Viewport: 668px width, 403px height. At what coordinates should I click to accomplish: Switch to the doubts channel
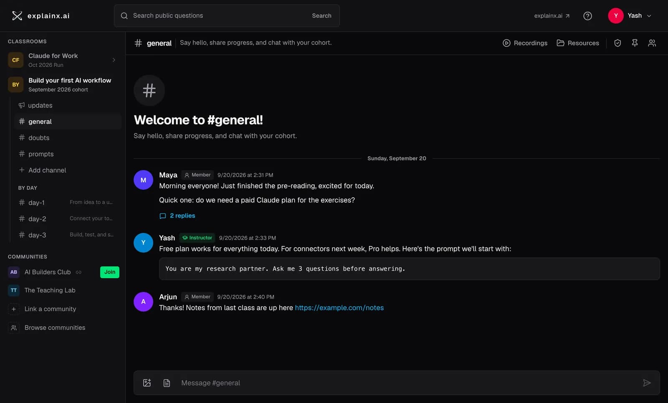click(x=68, y=138)
